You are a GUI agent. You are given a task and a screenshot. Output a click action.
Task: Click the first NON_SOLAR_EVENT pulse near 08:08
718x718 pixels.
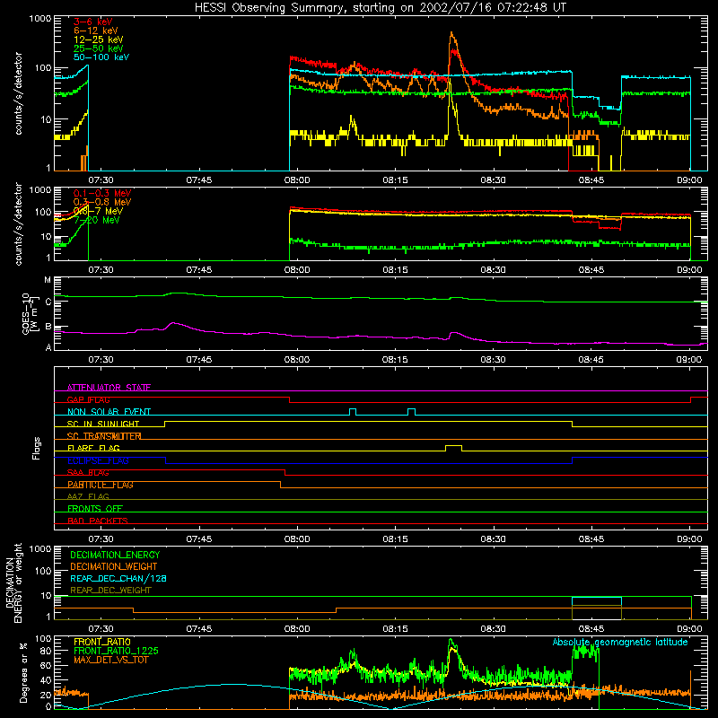pyautogui.click(x=353, y=412)
